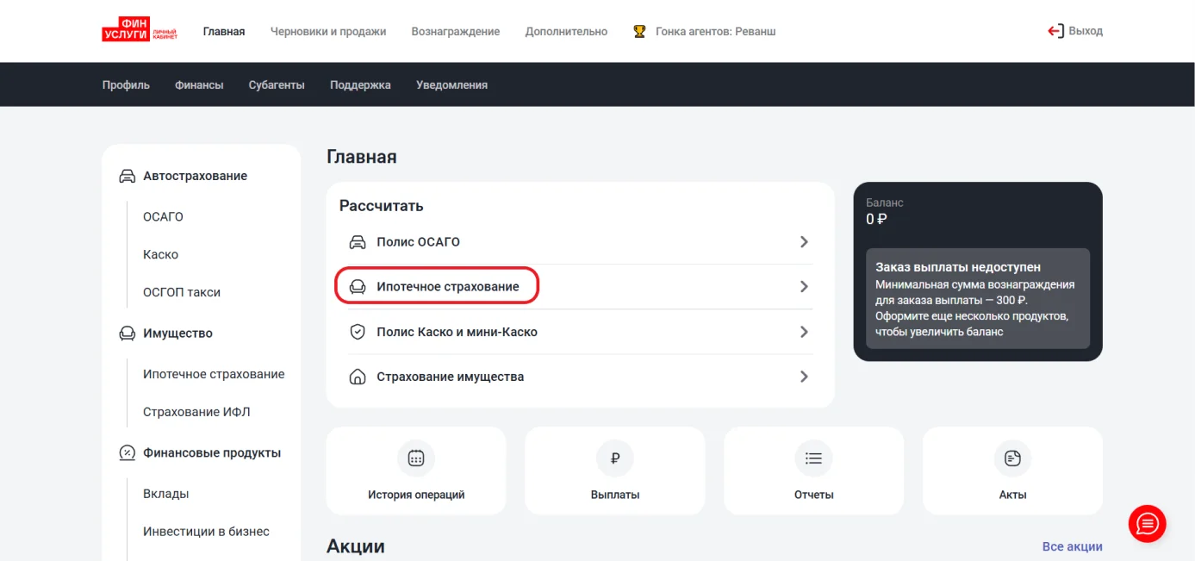
Task: Open the red chat support bubble
Action: pyautogui.click(x=1147, y=523)
